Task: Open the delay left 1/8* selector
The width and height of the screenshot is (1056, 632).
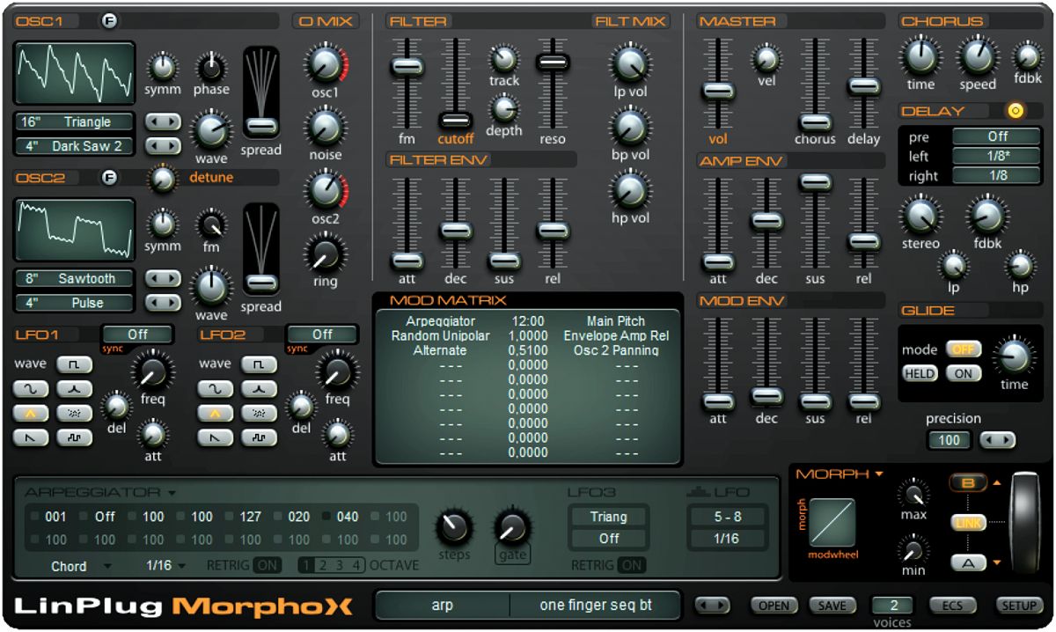Action: [997, 156]
